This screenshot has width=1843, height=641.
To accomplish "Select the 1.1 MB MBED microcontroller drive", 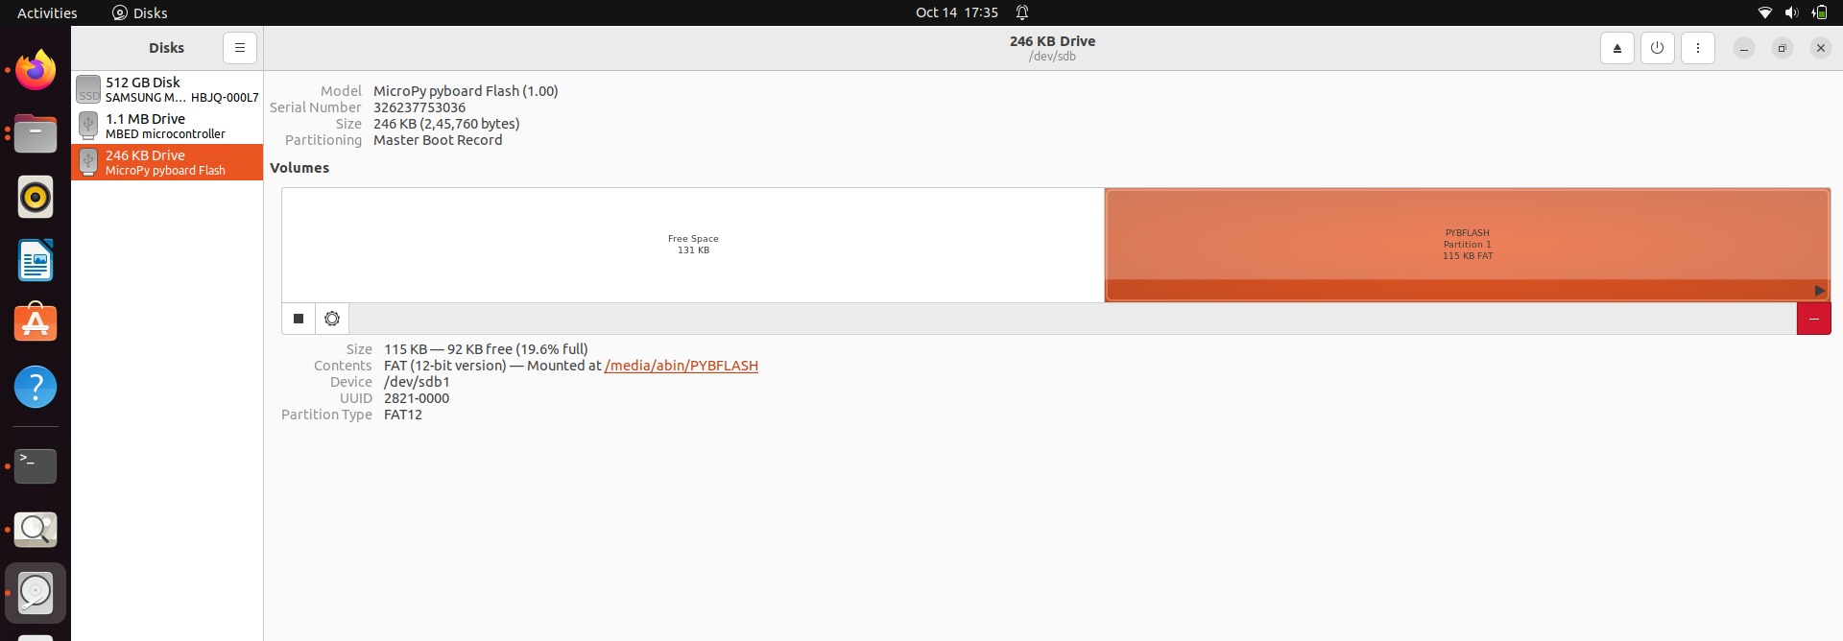I will pos(167,126).
